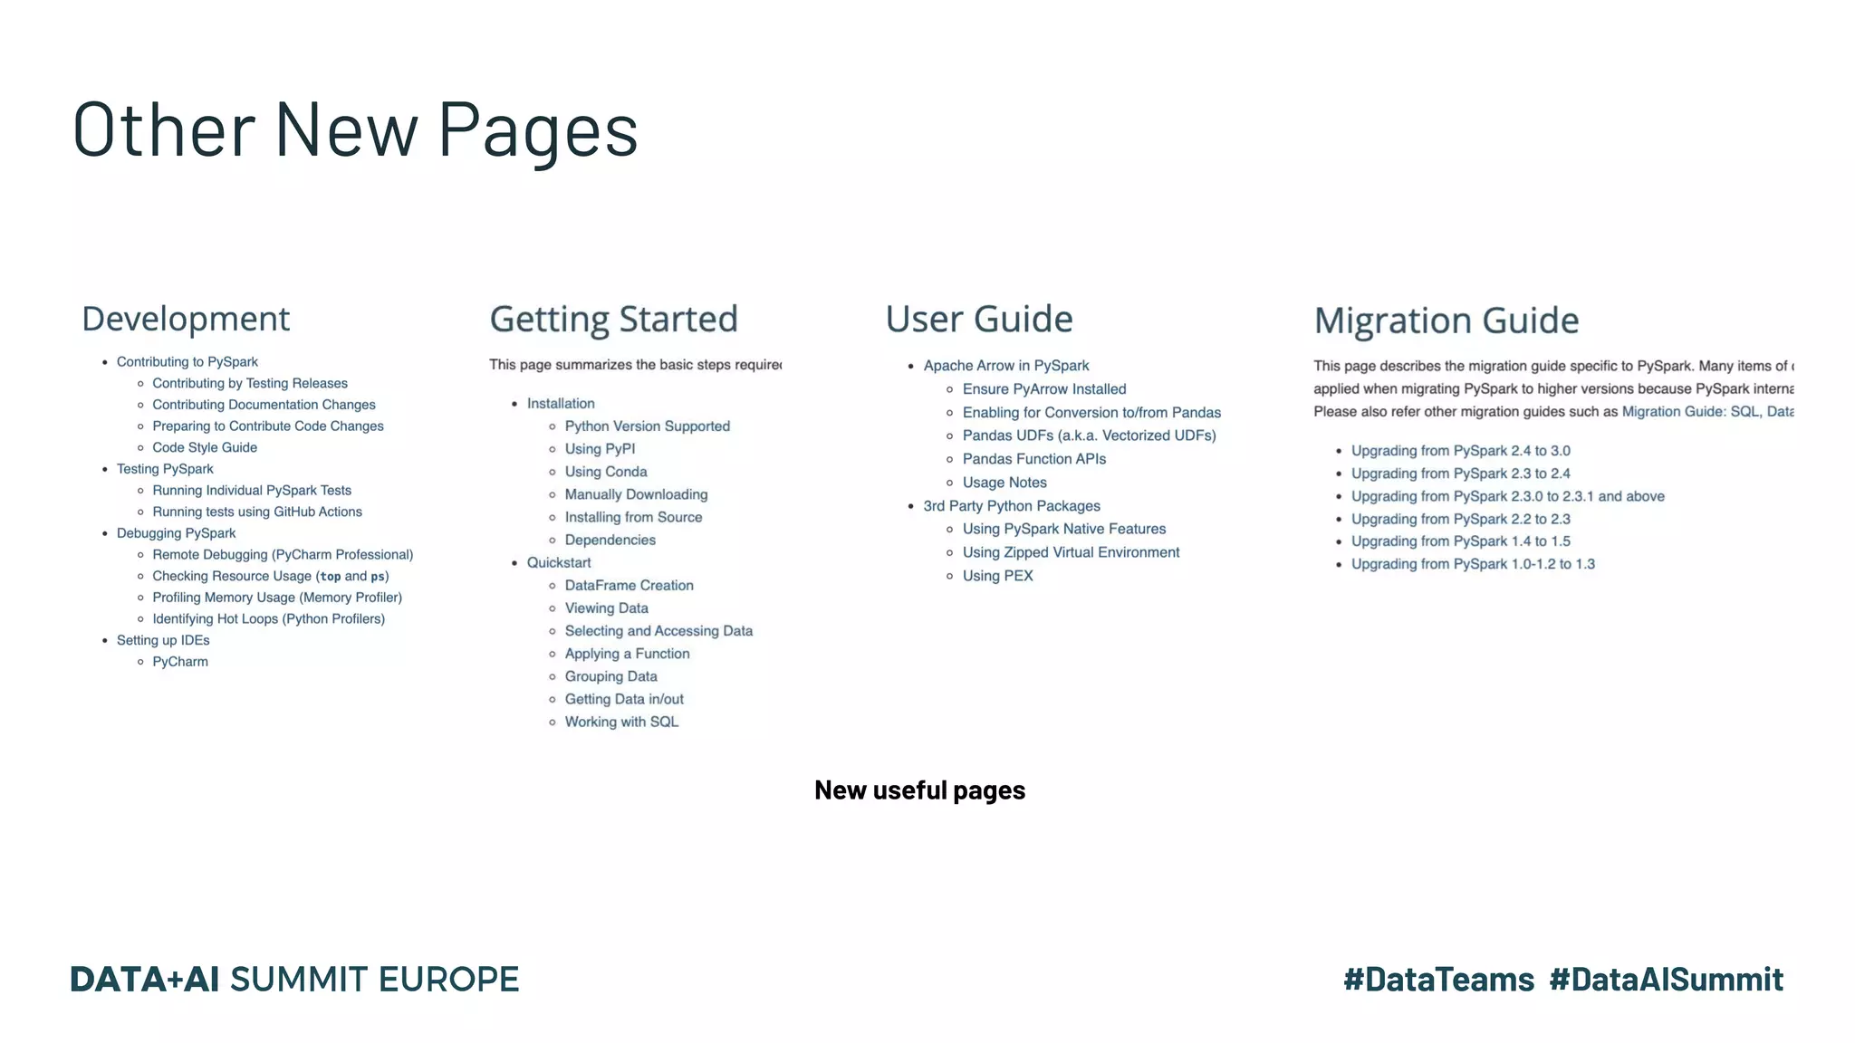Screen dimensions: 1855x1043
Task: Open Using PySpark Native Features link
Action: (1064, 529)
